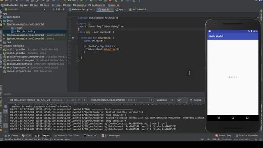Click the Hello World! app bar in emulator
This screenshot has width=263, height=148.
click(x=233, y=37)
